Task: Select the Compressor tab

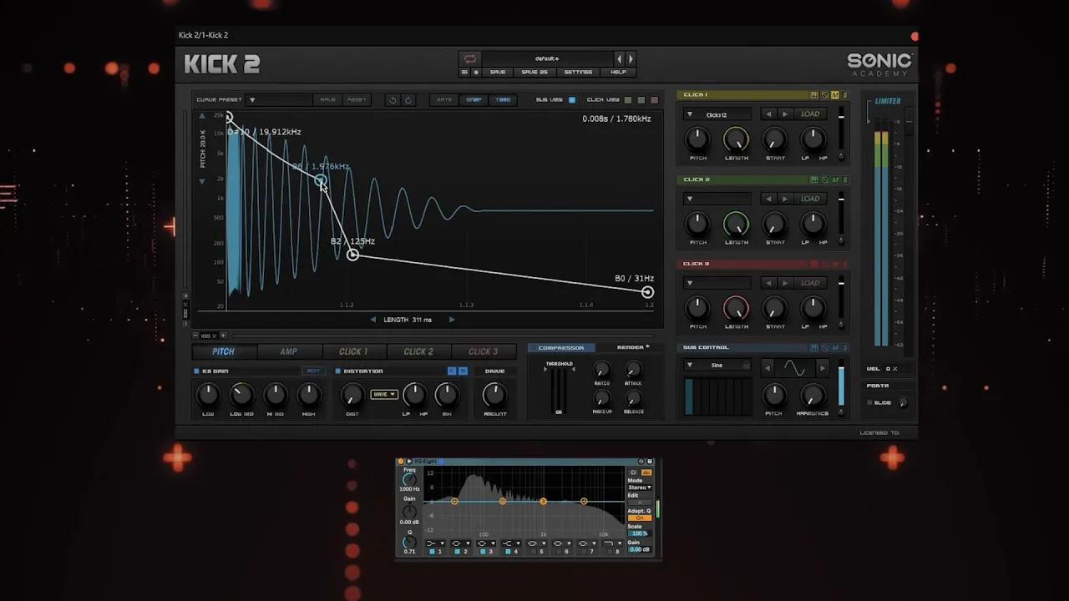Action: coord(561,347)
